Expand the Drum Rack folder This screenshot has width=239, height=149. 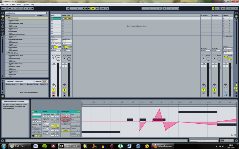pyautogui.click(x=8, y=21)
